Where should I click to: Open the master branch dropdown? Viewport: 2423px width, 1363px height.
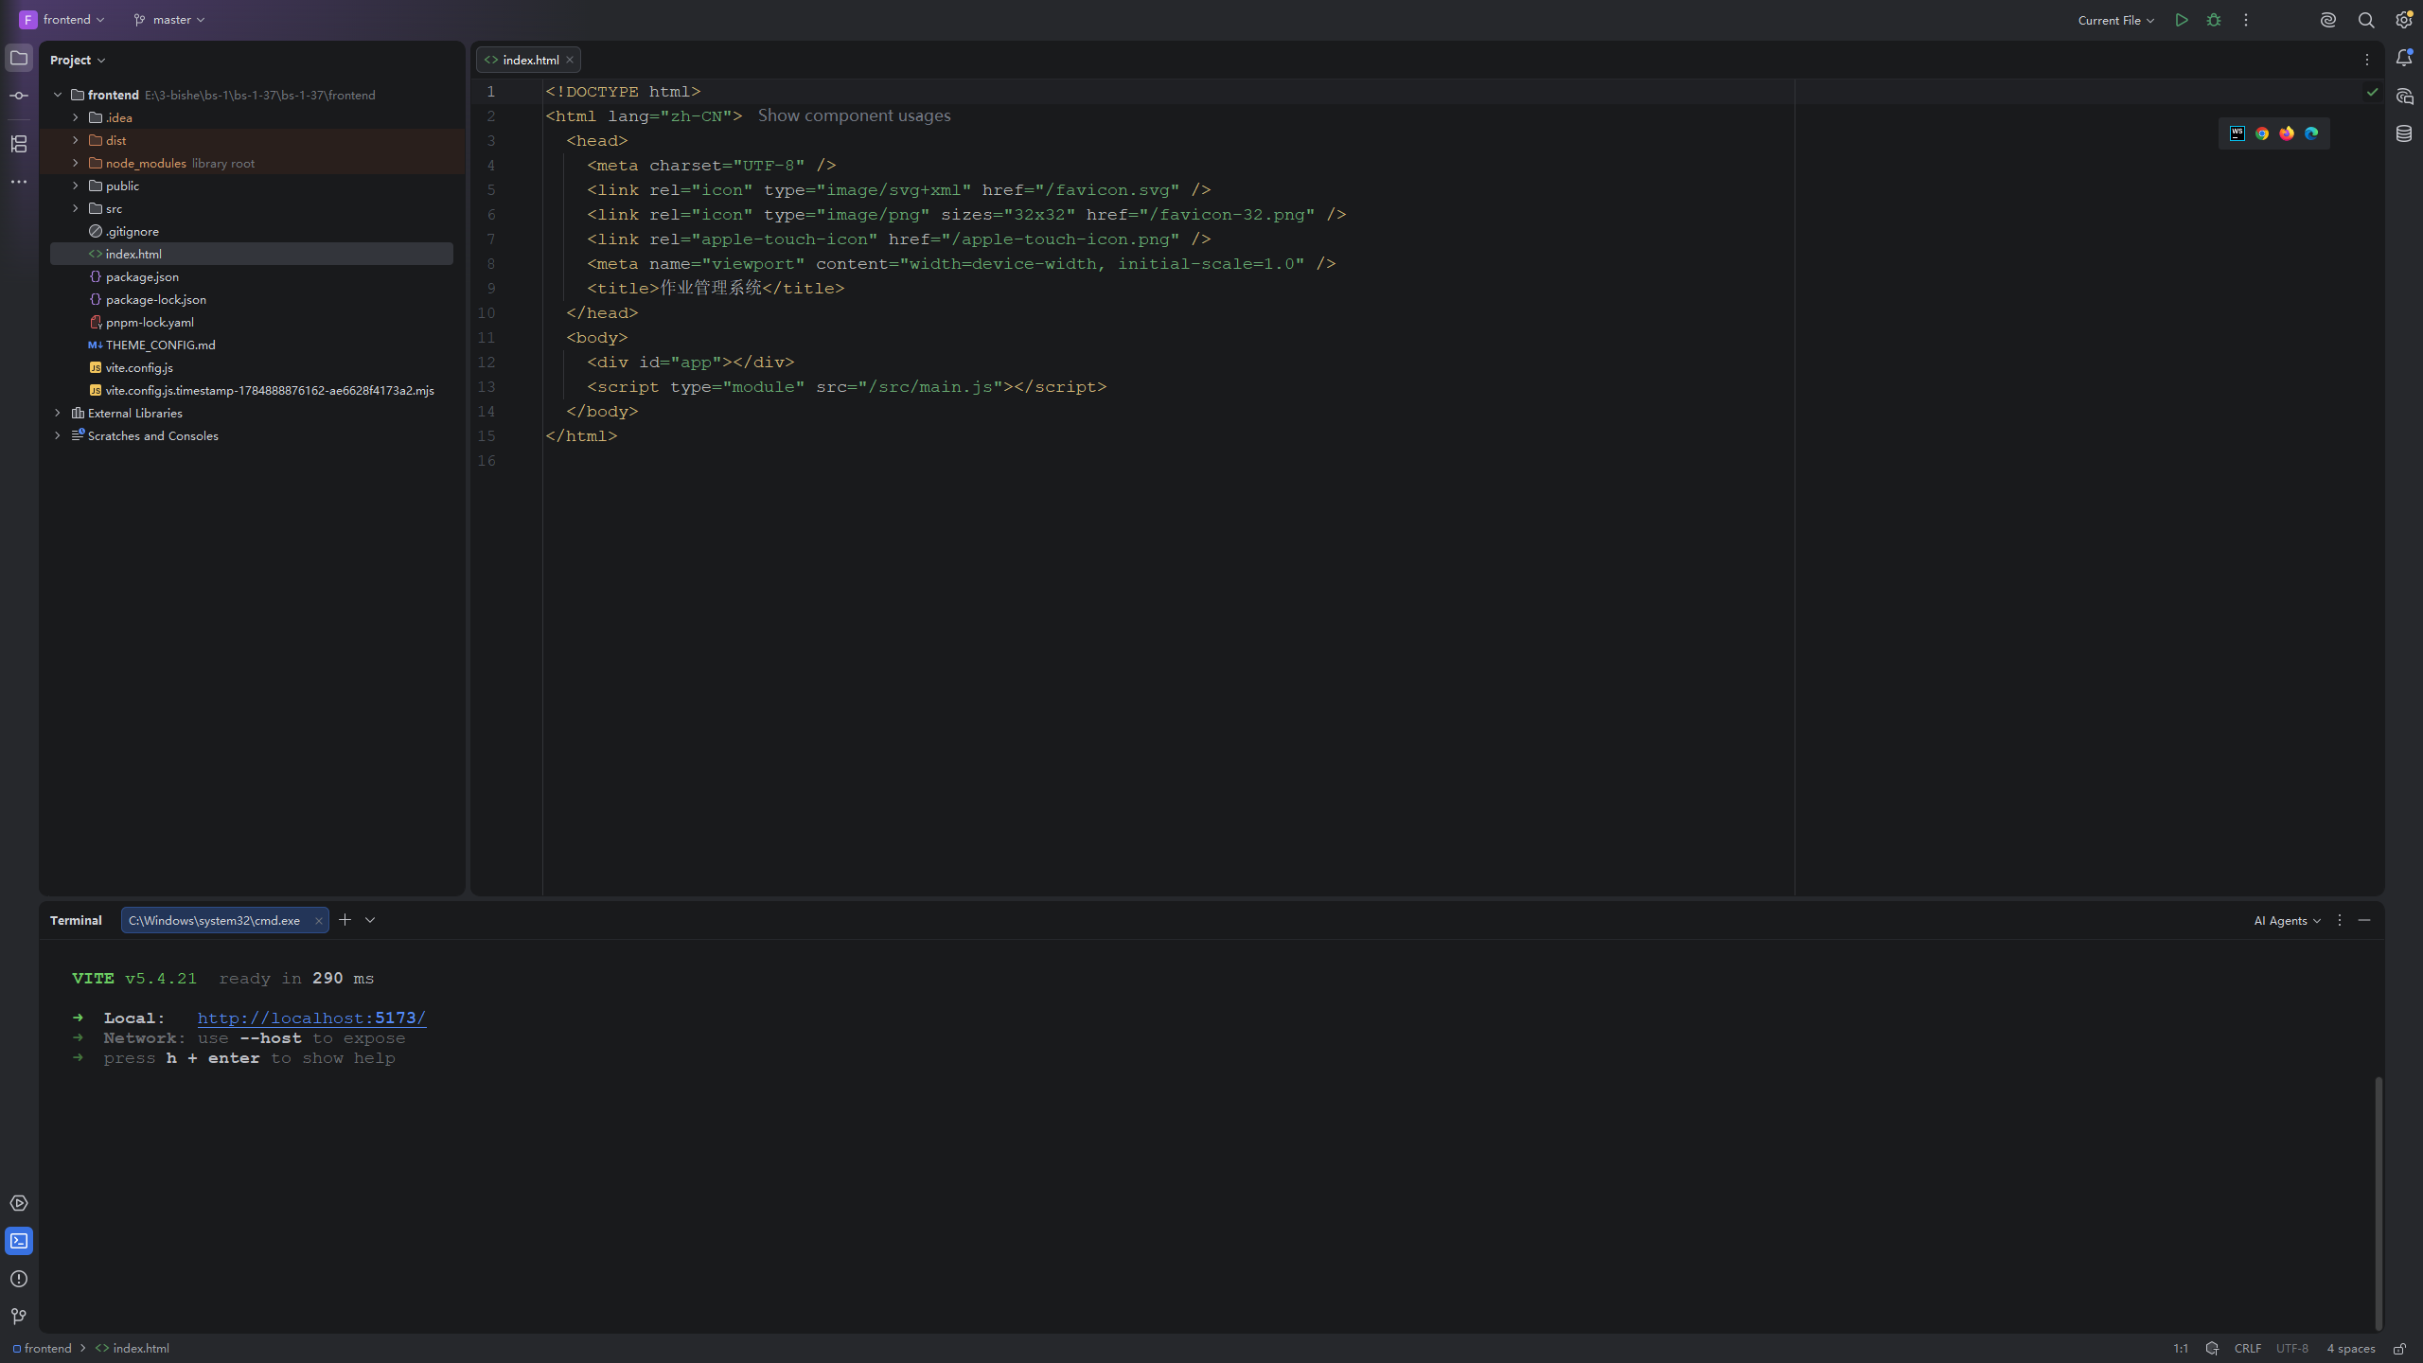tap(169, 20)
